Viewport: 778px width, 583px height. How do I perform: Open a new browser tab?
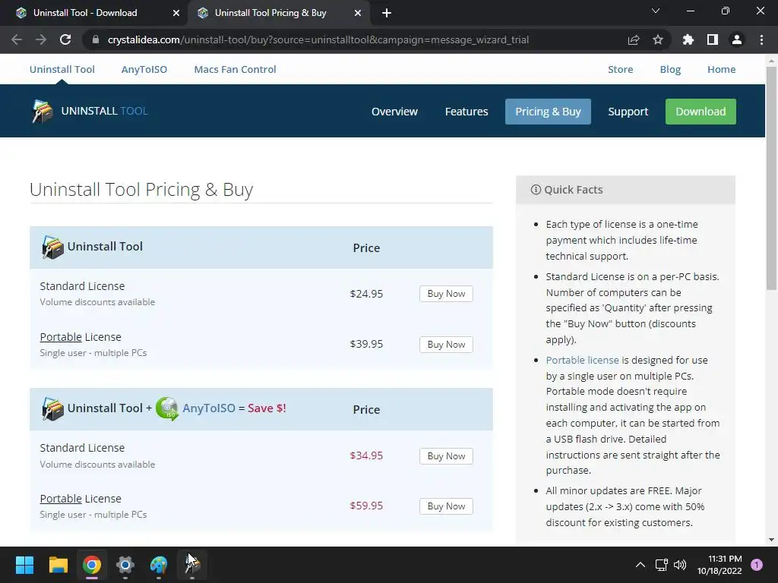(387, 13)
